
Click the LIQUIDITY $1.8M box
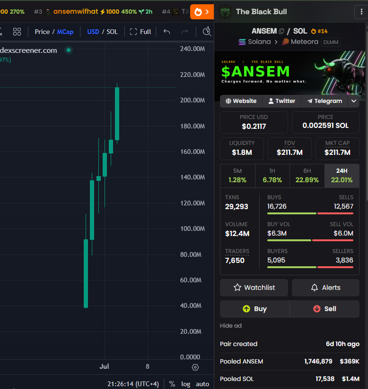242,149
